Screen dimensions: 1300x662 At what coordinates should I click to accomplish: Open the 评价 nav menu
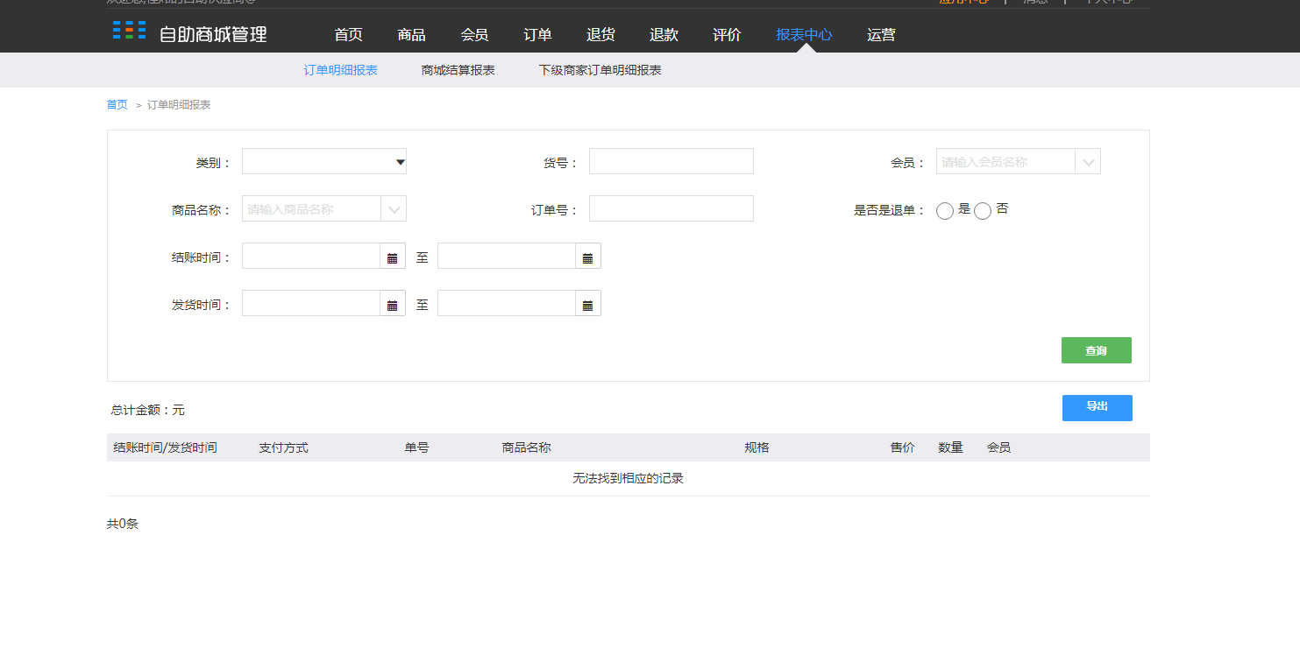point(727,35)
